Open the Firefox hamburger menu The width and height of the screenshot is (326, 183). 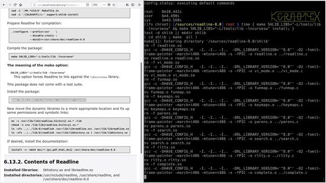pyautogui.click(x=139, y=5)
